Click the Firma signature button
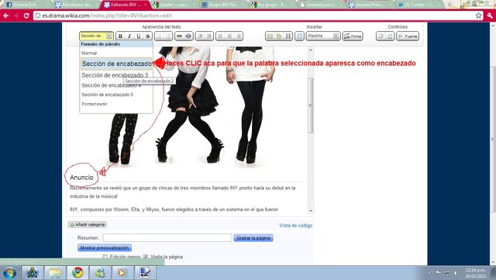This screenshot has height=280, width=496. [353, 36]
